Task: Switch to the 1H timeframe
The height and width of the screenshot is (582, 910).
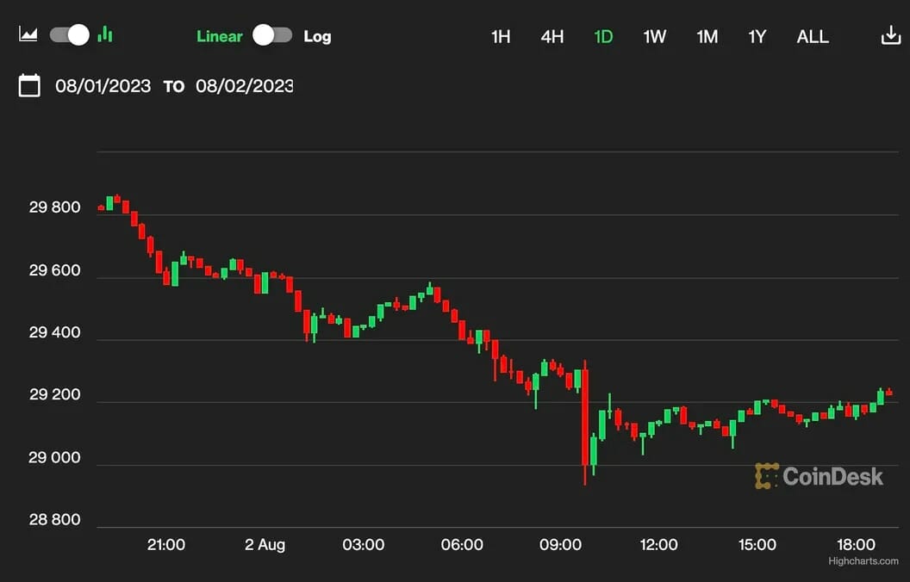Action: [x=501, y=36]
